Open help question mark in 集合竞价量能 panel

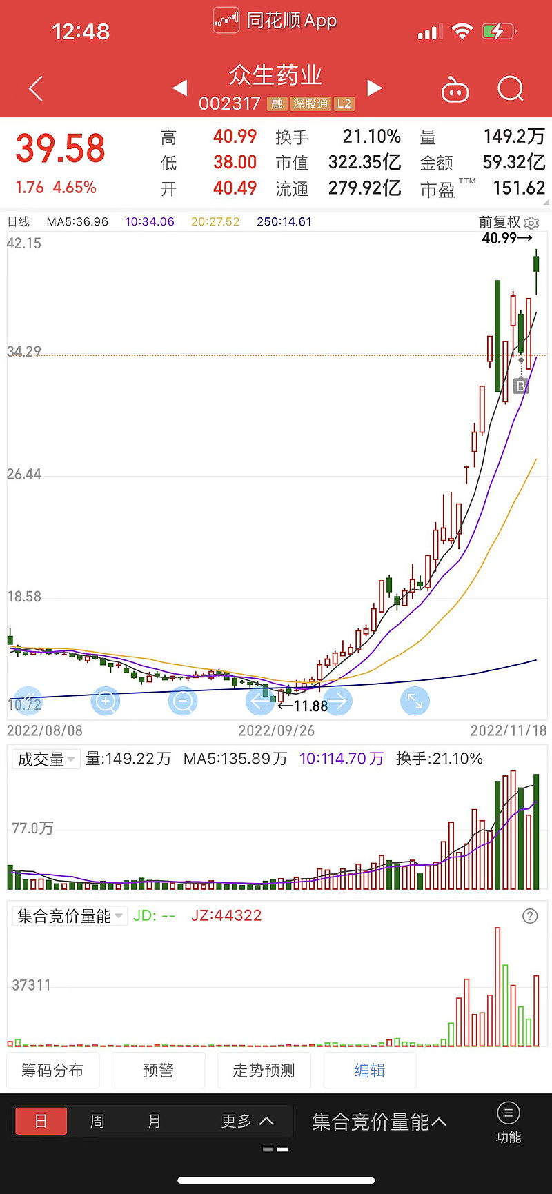[x=530, y=916]
